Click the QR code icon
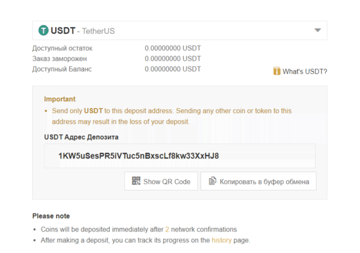Screen dimensions: 360x253 [136, 181]
